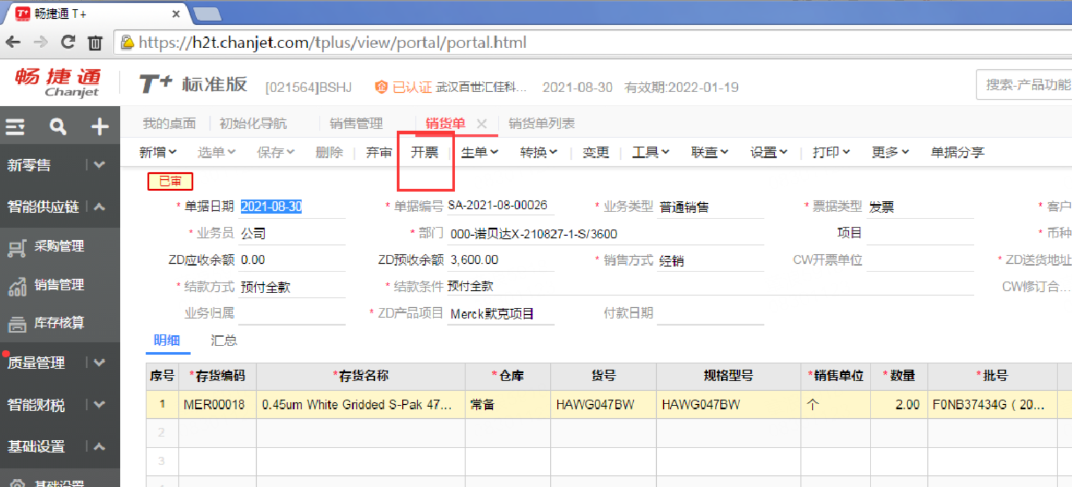Click the 结款方式 field 预付全款
The width and height of the screenshot is (1072, 487).
[292, 287]
